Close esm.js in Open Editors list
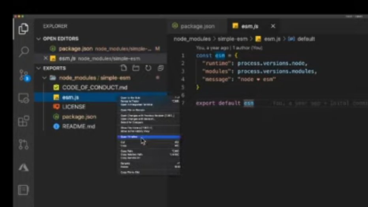This screenshot has height=207, width=368. (46, 58)
